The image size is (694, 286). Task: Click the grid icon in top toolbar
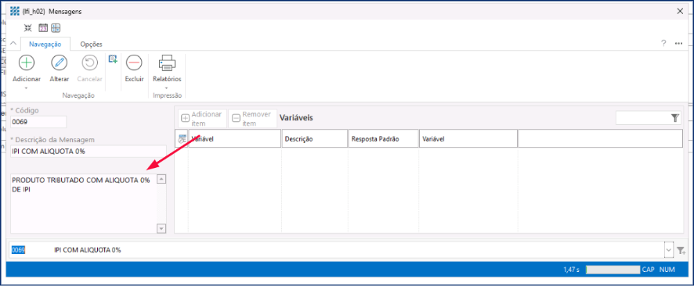(56, 28)
